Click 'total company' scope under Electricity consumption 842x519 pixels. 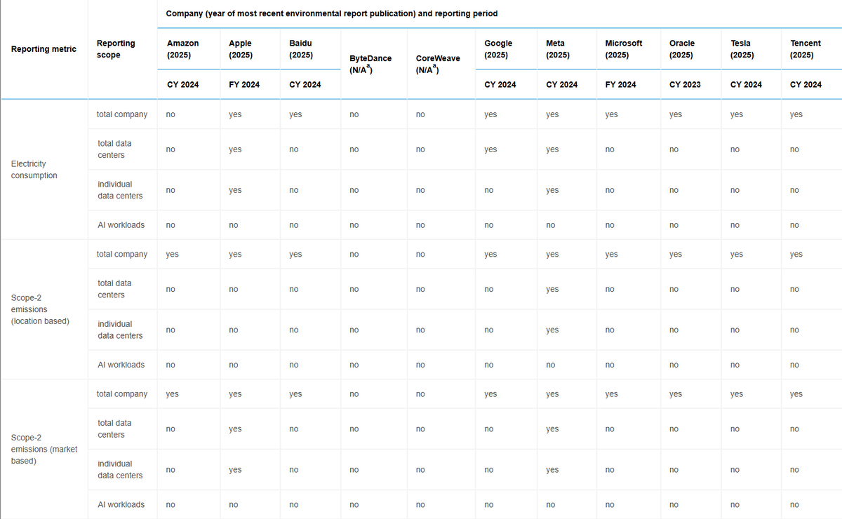(122, 114)
